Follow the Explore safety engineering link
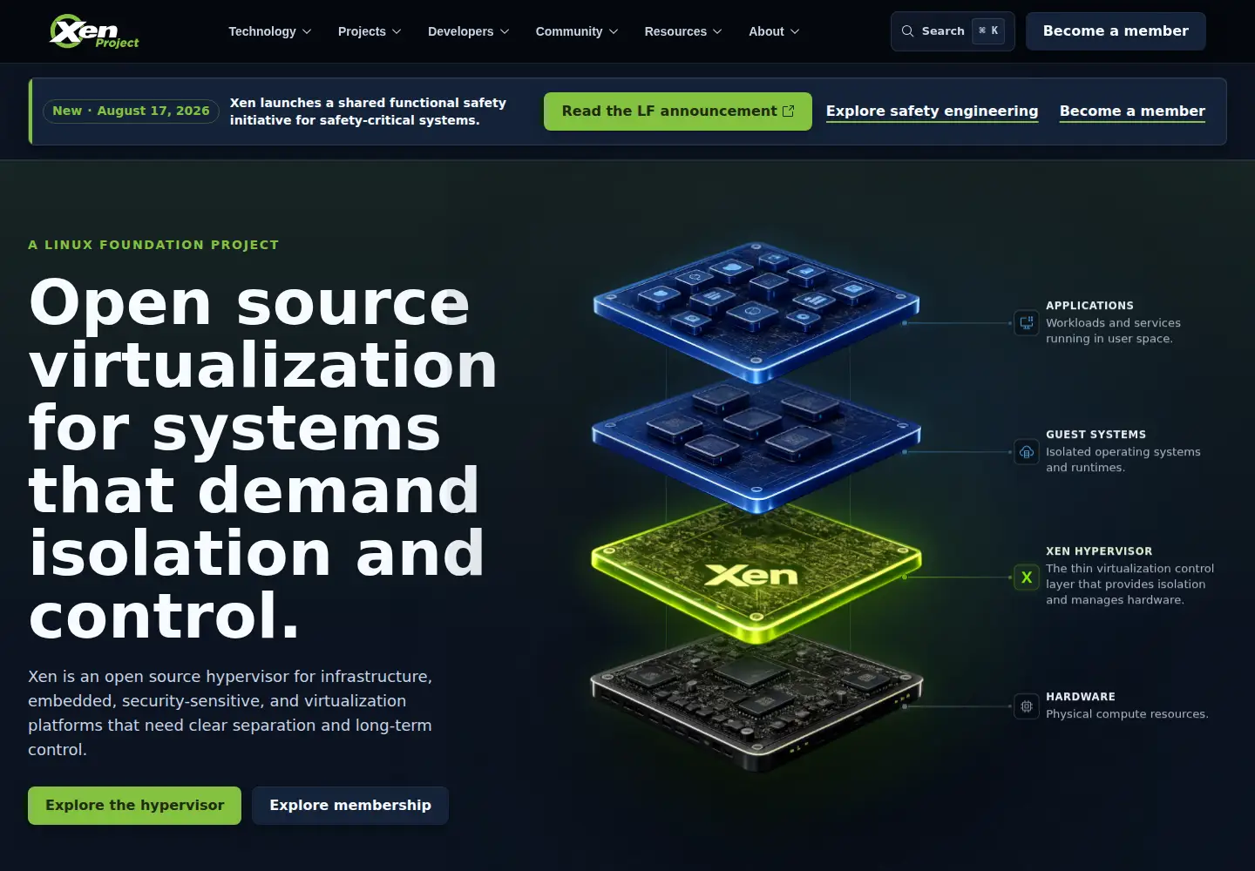The image size is (1255, 871). 933,111
